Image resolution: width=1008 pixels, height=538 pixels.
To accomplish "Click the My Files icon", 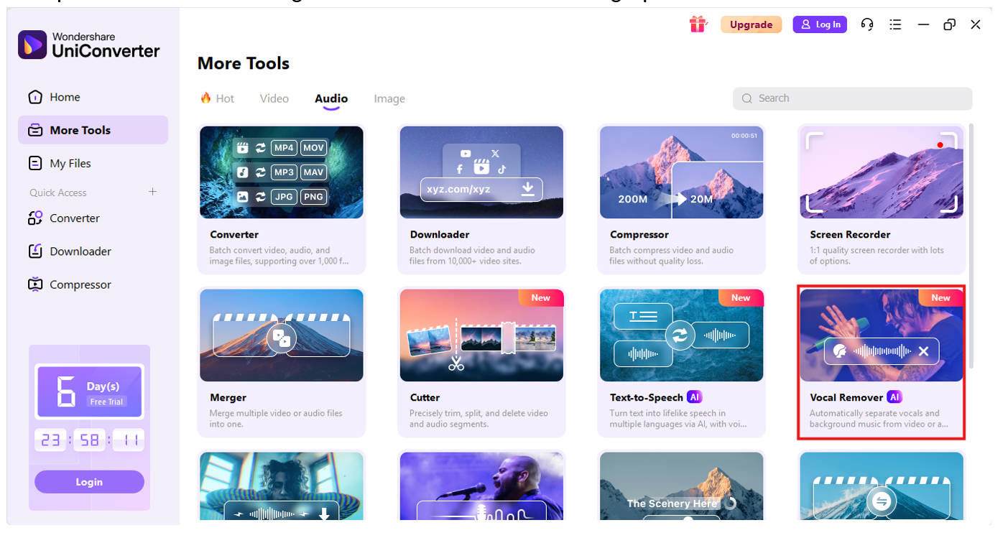I will (x=34, y=163).
